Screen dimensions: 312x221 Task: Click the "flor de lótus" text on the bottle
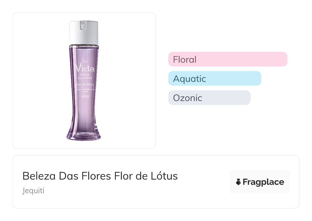pos(85,84)
